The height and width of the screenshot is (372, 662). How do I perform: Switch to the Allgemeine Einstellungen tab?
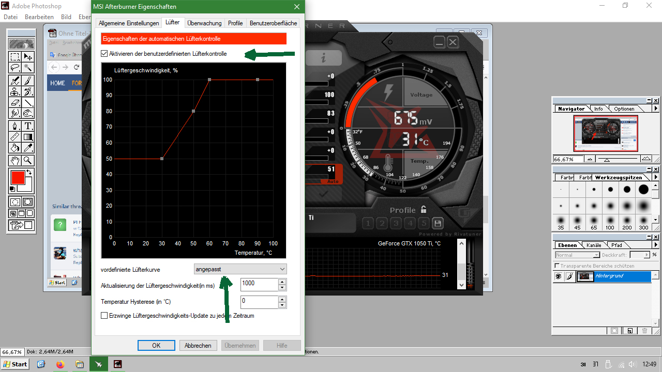pos(129,23)
